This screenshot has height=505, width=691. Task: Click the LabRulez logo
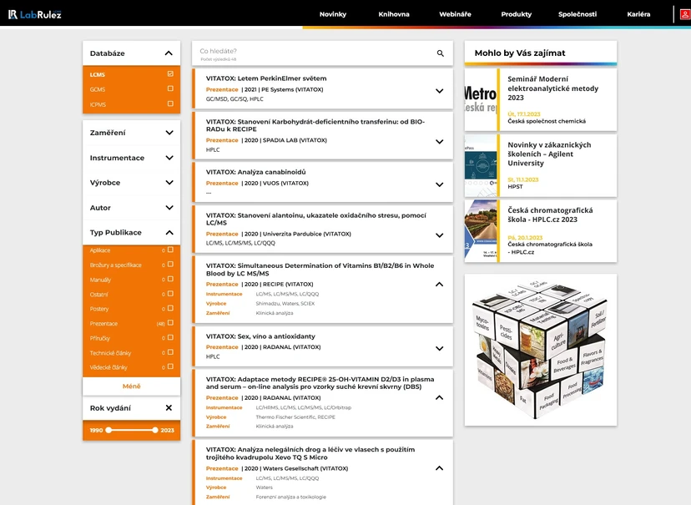coord(34,14)
